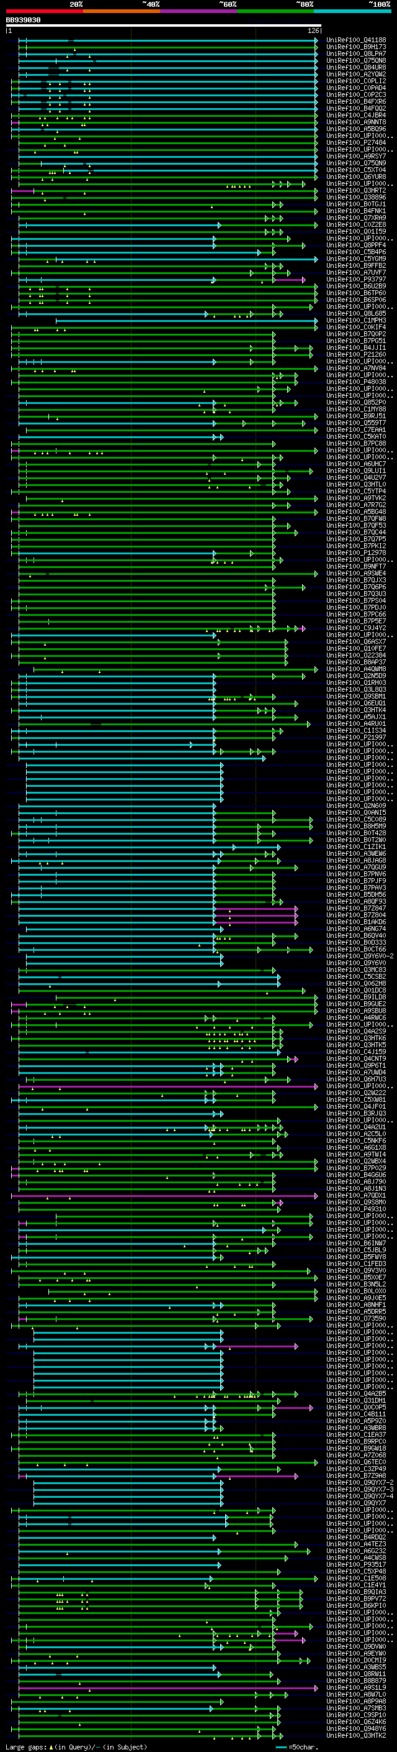Select hit UniRef100_Q3HRT2
The height and width of the screenshot is (1752, 397).
pos(356,190)
